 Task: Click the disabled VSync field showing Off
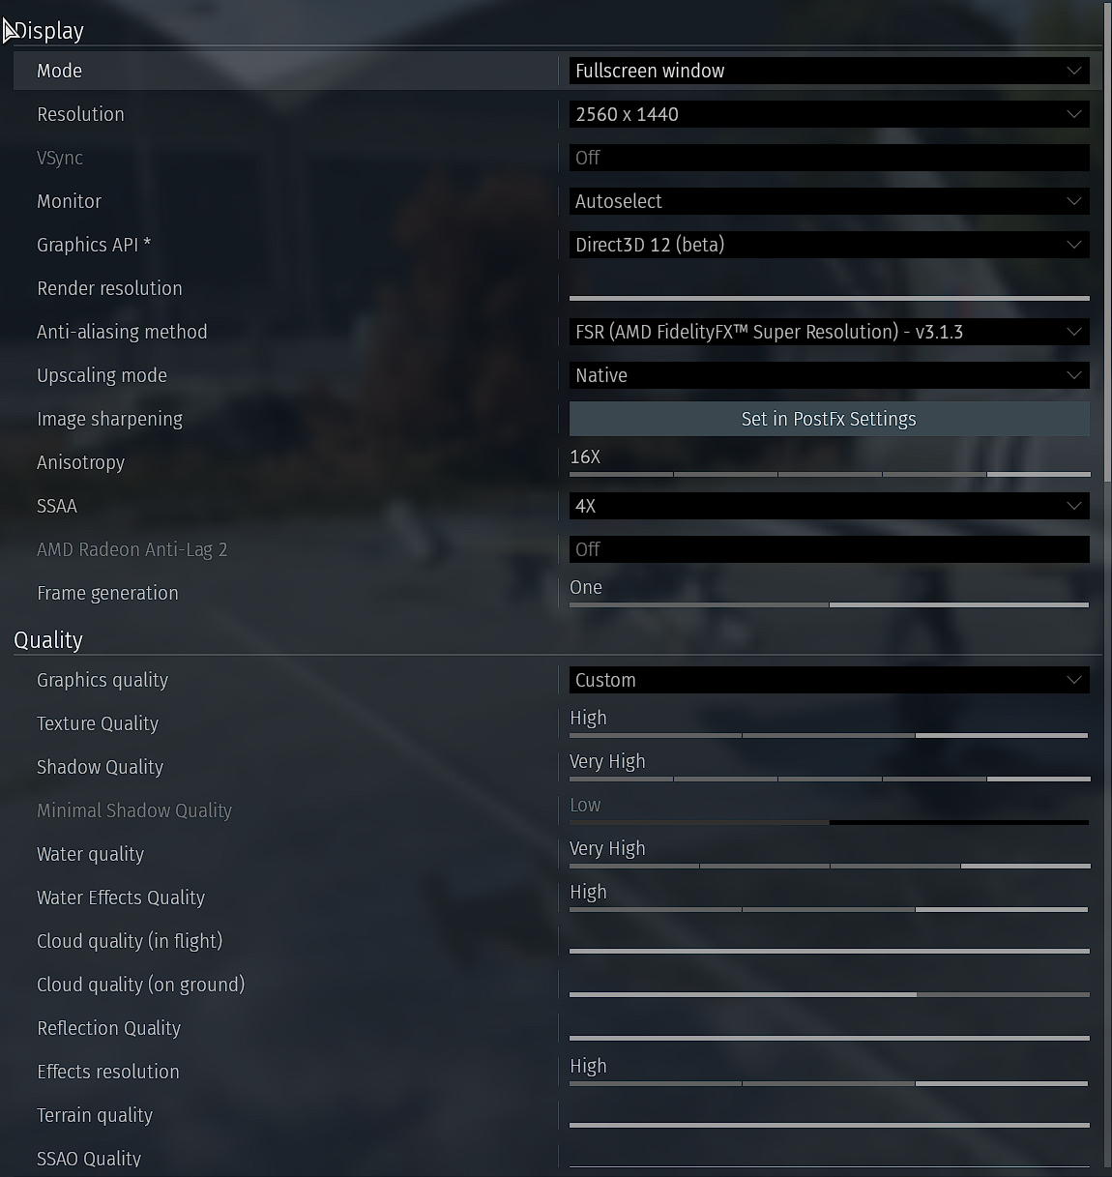click(x=829, y=158)
